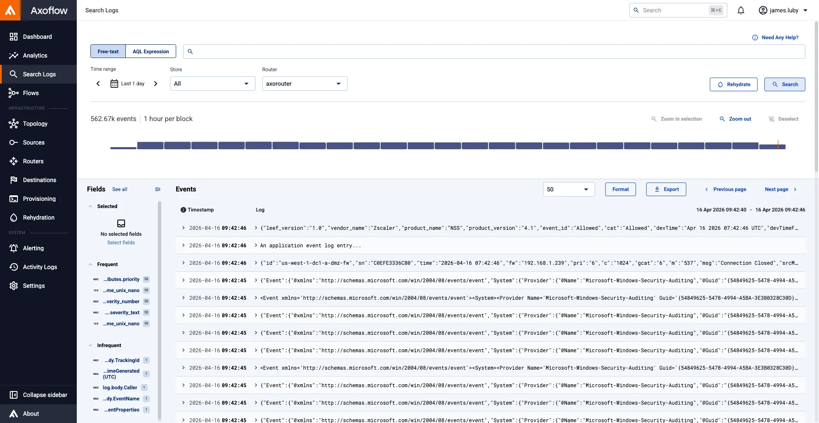The image size is (819, 423).
Task: Click the Format button
Action: [x=620, y=189]
